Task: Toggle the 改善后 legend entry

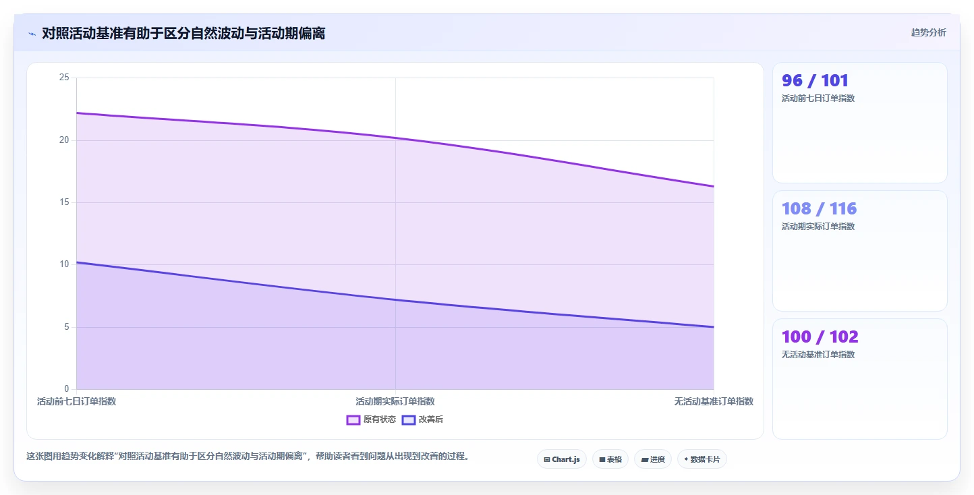Action: point(422,419)
